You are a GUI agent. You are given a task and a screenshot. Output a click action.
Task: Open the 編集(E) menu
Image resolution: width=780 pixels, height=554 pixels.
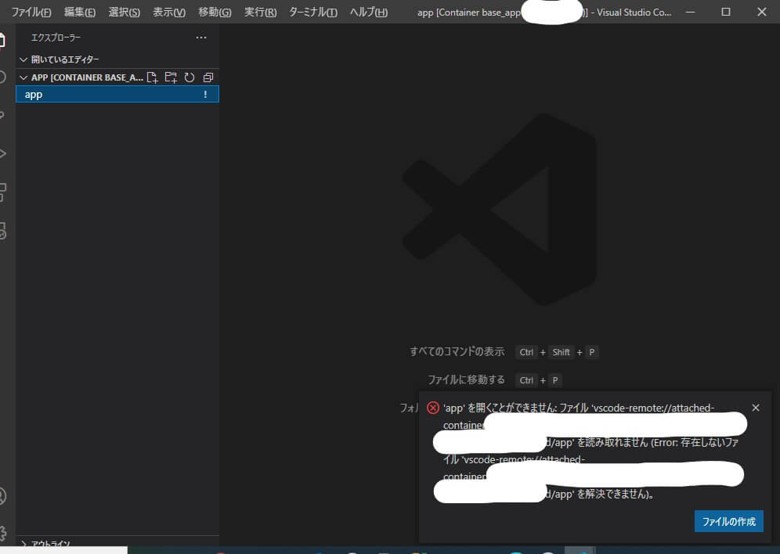pyautogui.click(x=80, y=12)
